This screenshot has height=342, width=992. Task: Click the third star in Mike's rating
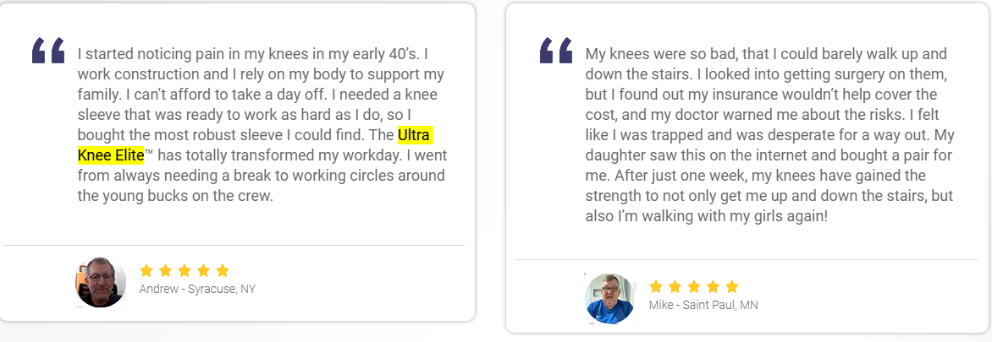pyautogui.click(x=694, y=286)
